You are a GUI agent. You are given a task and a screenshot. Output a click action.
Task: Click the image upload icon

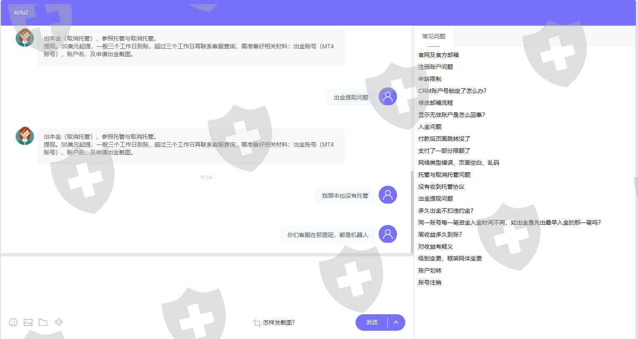click(x=28, y=322)
